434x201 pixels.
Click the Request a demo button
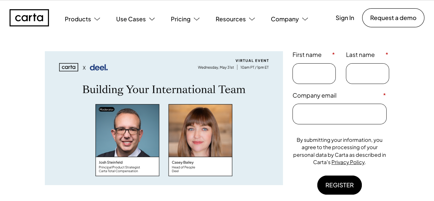click(x=393, y=18)
